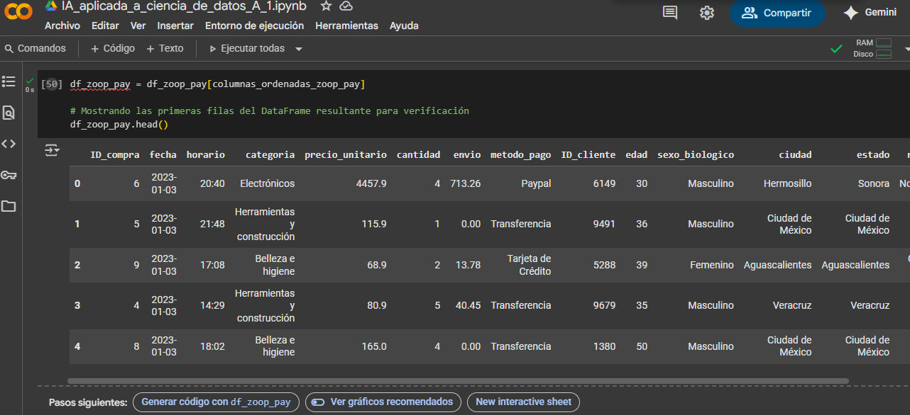This screenshot has width=910, height=415.
Task: Click the envio cell 713.26
Action: (466, 183)
